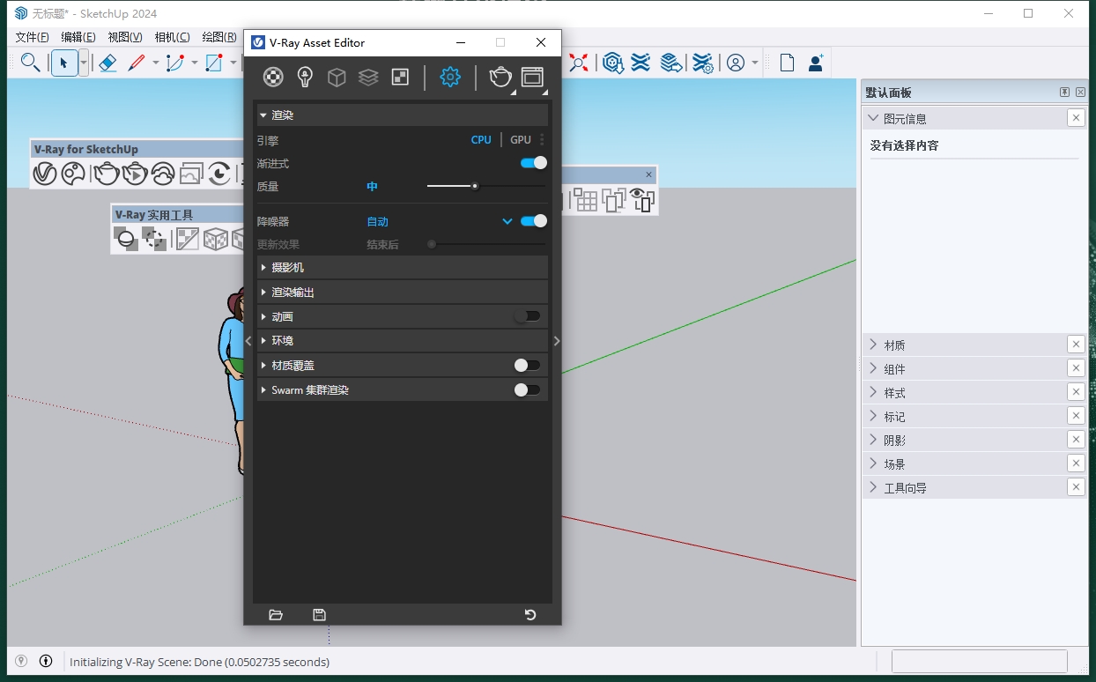Click the eye visibility icon in toolbar
Viewport: 1096px width, 682px height.
point(643,200)
